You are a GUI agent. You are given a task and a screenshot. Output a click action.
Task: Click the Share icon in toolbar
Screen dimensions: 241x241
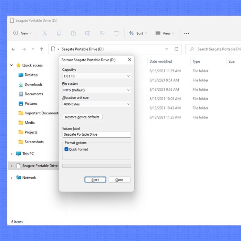(x=102, y=33)
